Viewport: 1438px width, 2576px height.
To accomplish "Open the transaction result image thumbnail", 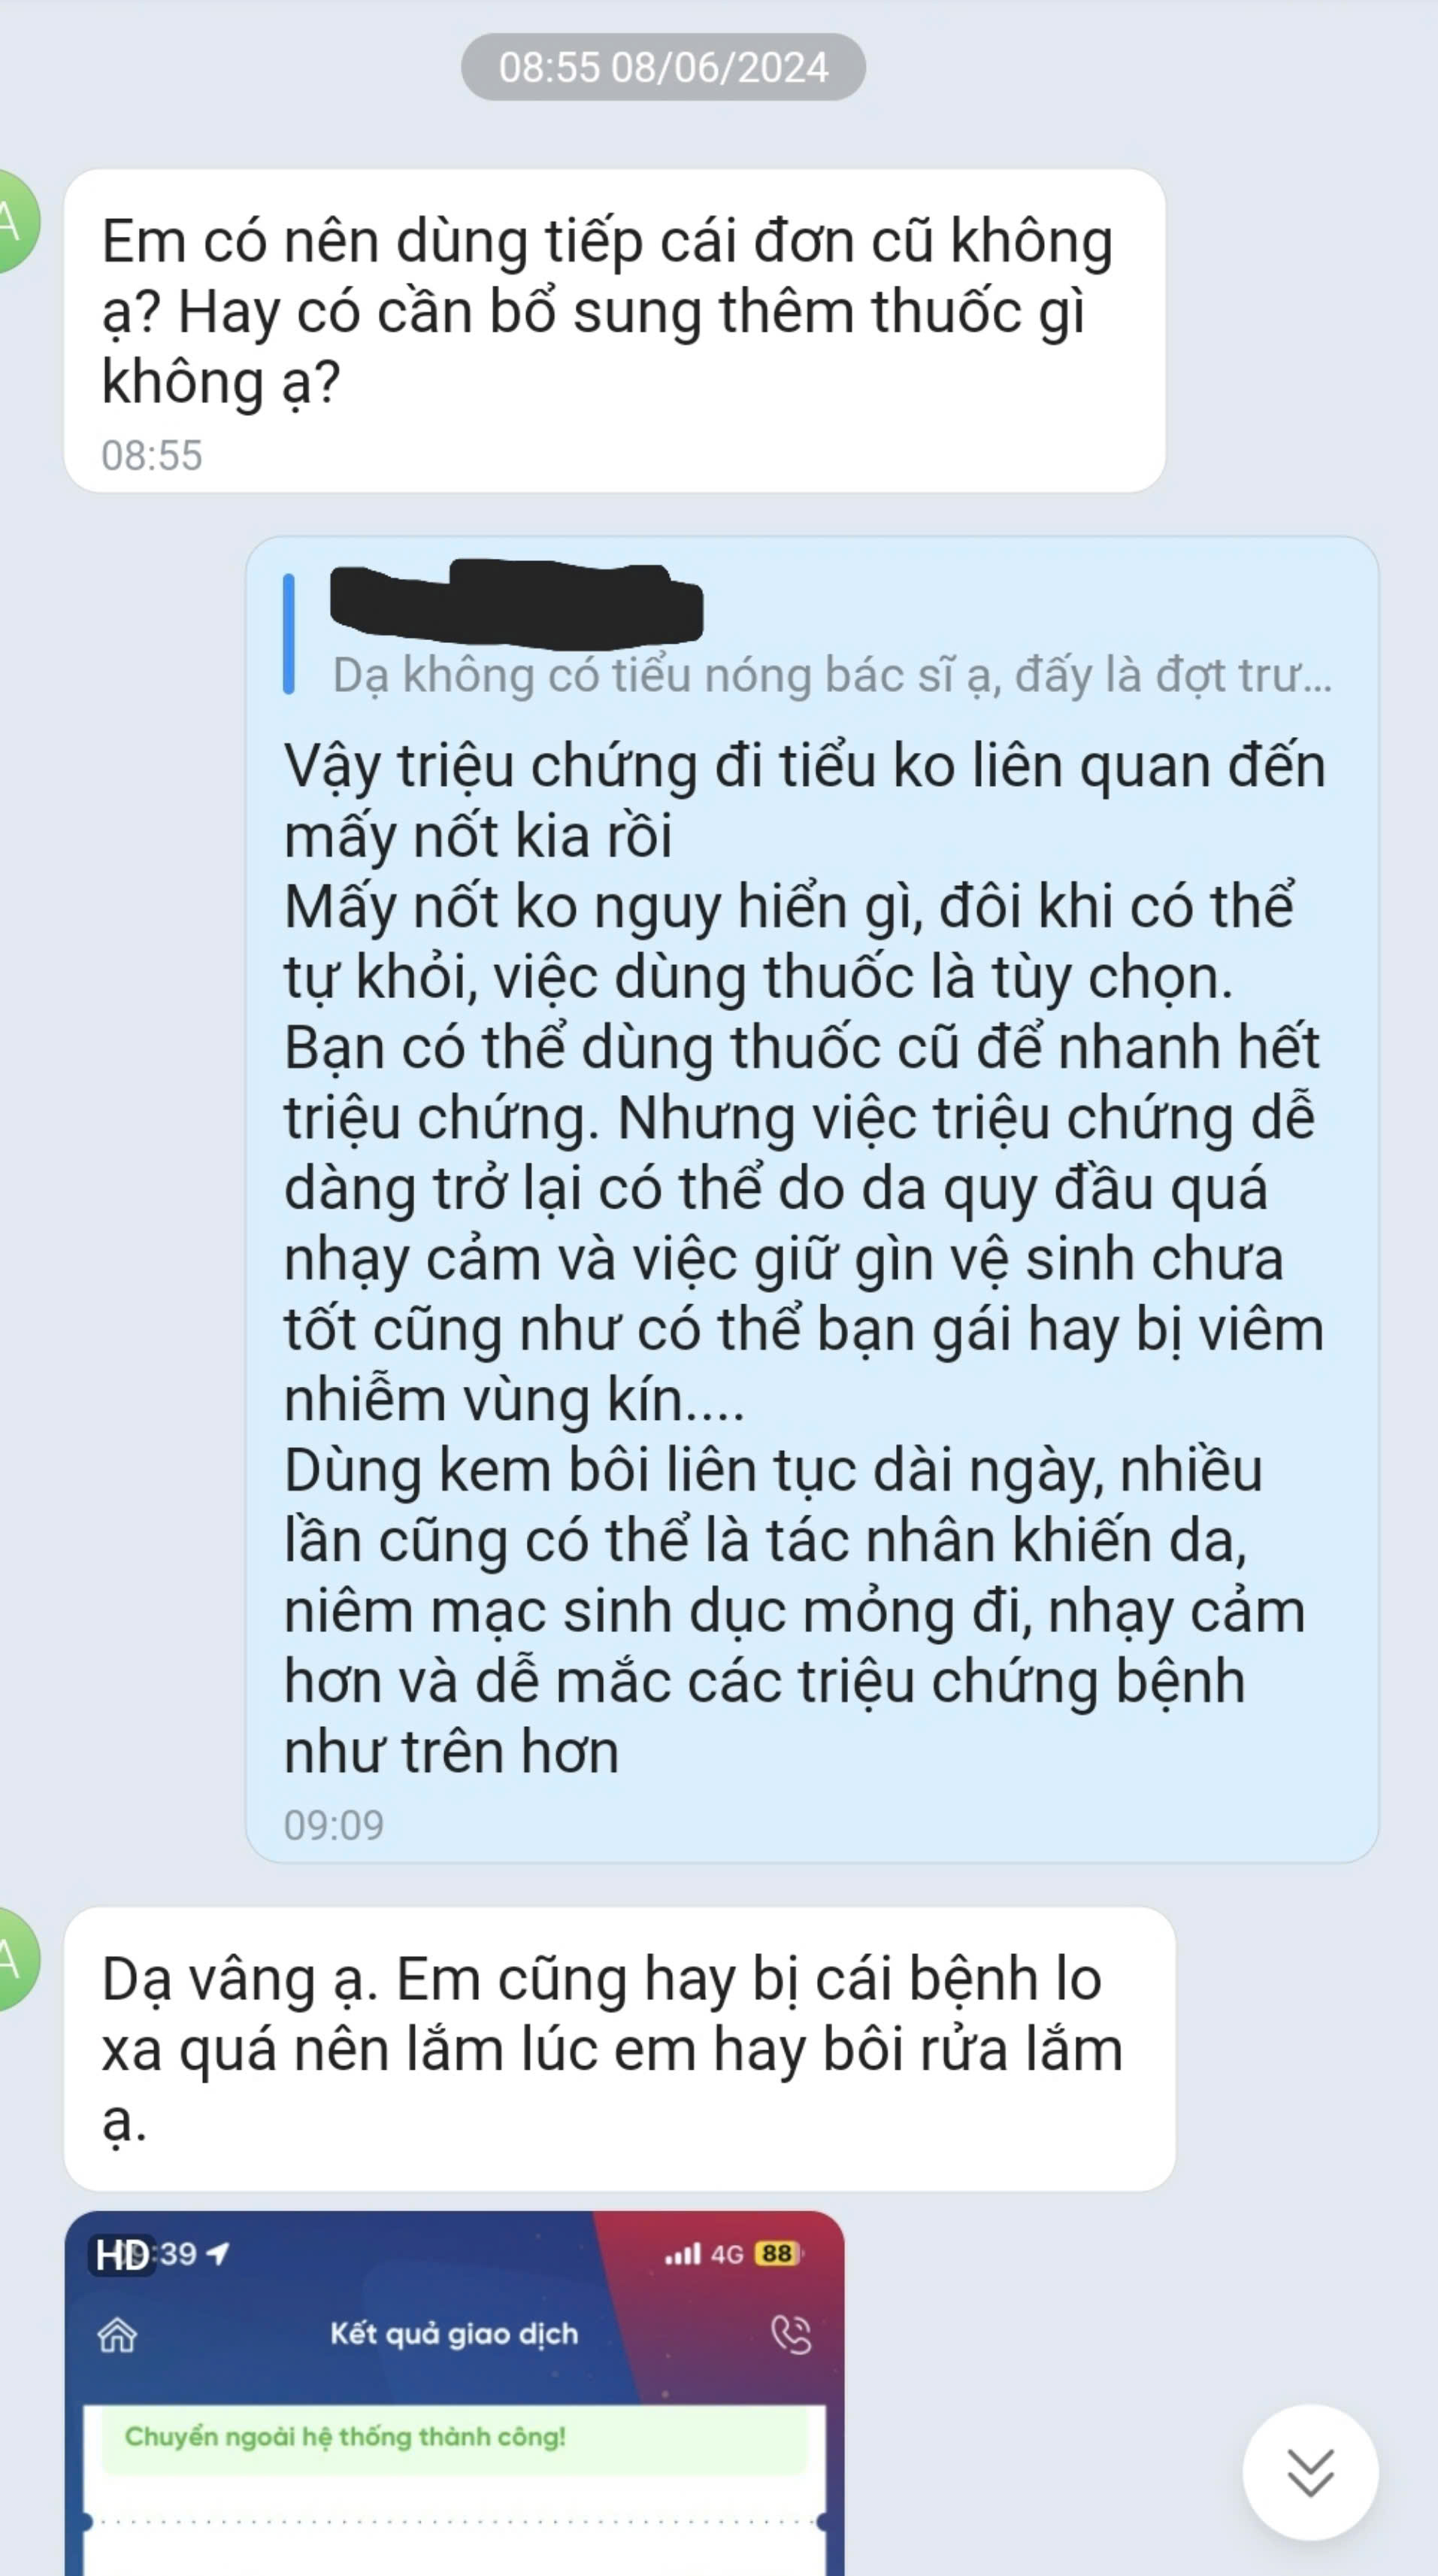I will (455, 2393).
